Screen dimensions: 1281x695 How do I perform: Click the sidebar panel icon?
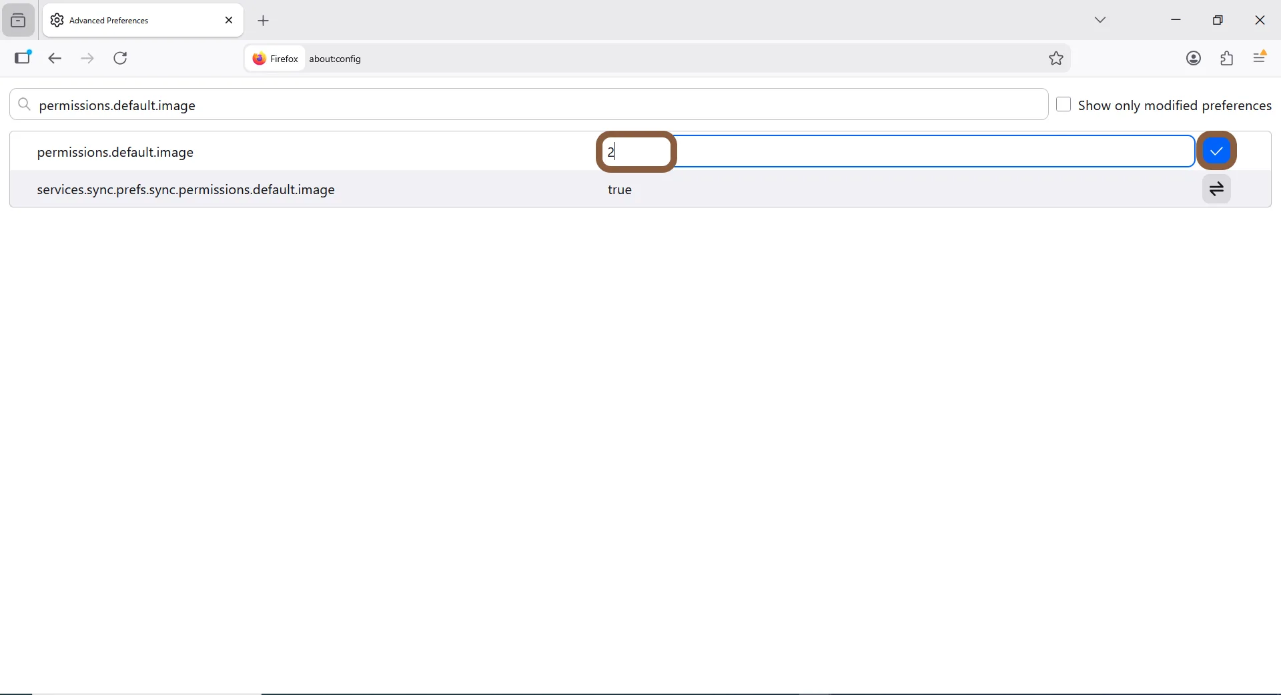(23, 58)
